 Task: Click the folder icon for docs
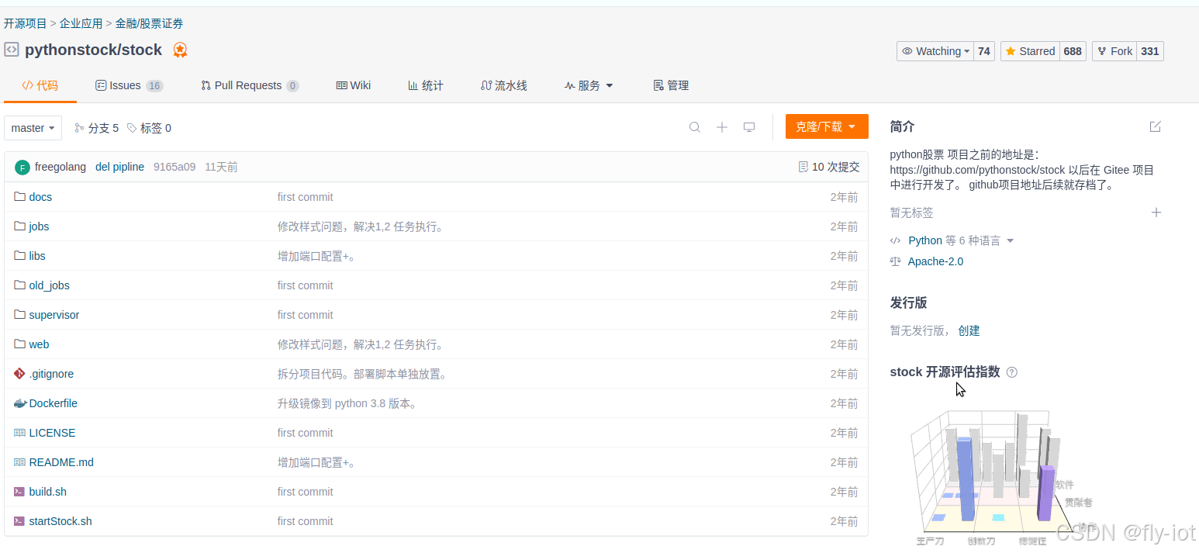20,197
